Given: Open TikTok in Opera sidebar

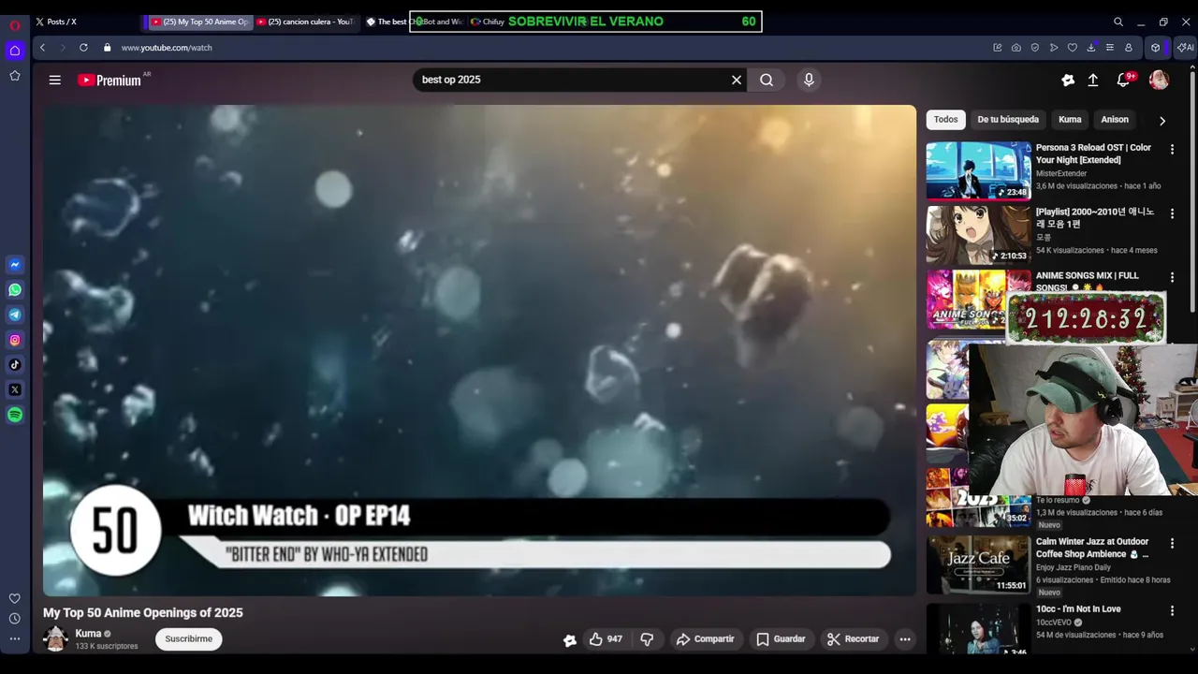Looking at the screenshot, I should 15,365.
